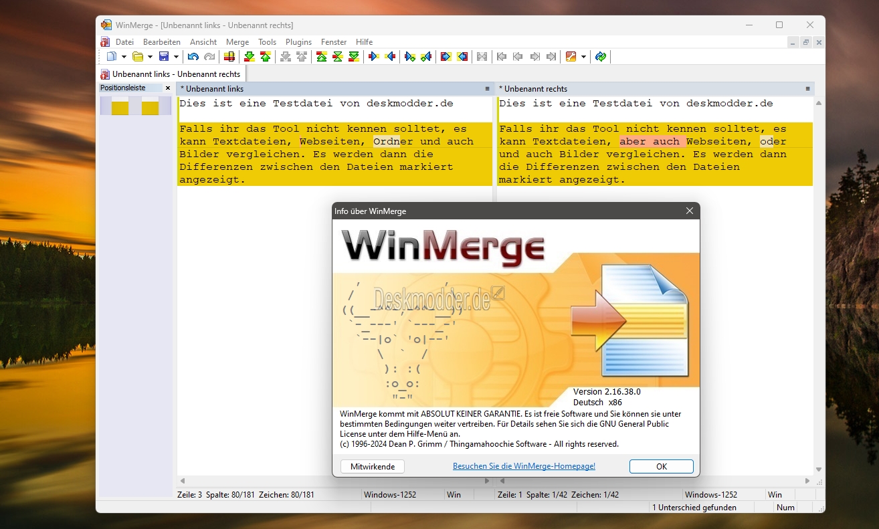Image resolution: width=879 pixels, height=529 pixels.
Task: Click the New document toolbar icon
Action: (x=112, y=57)
